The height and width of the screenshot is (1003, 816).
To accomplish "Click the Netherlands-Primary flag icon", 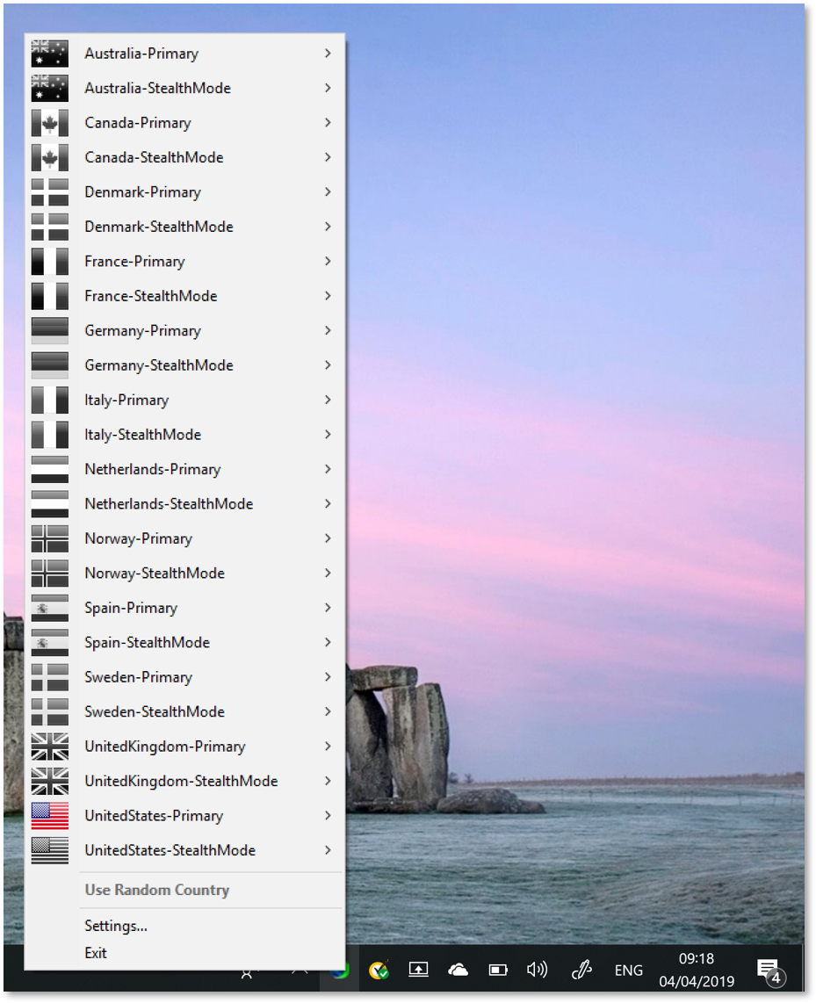I will tap(50, 469).
